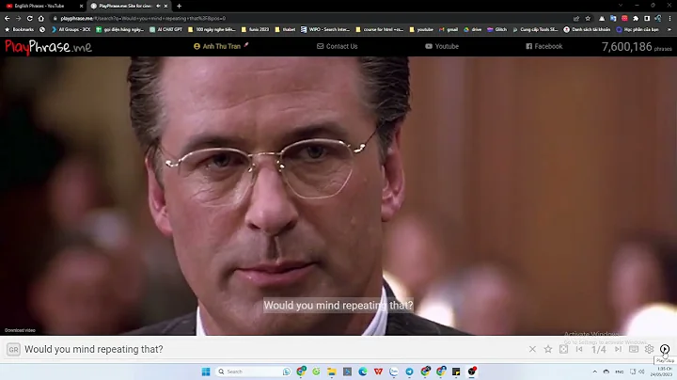The height and width of the screenshot is (380, 677).
Task: Open the Contact Us link
Action: point(338,46)
